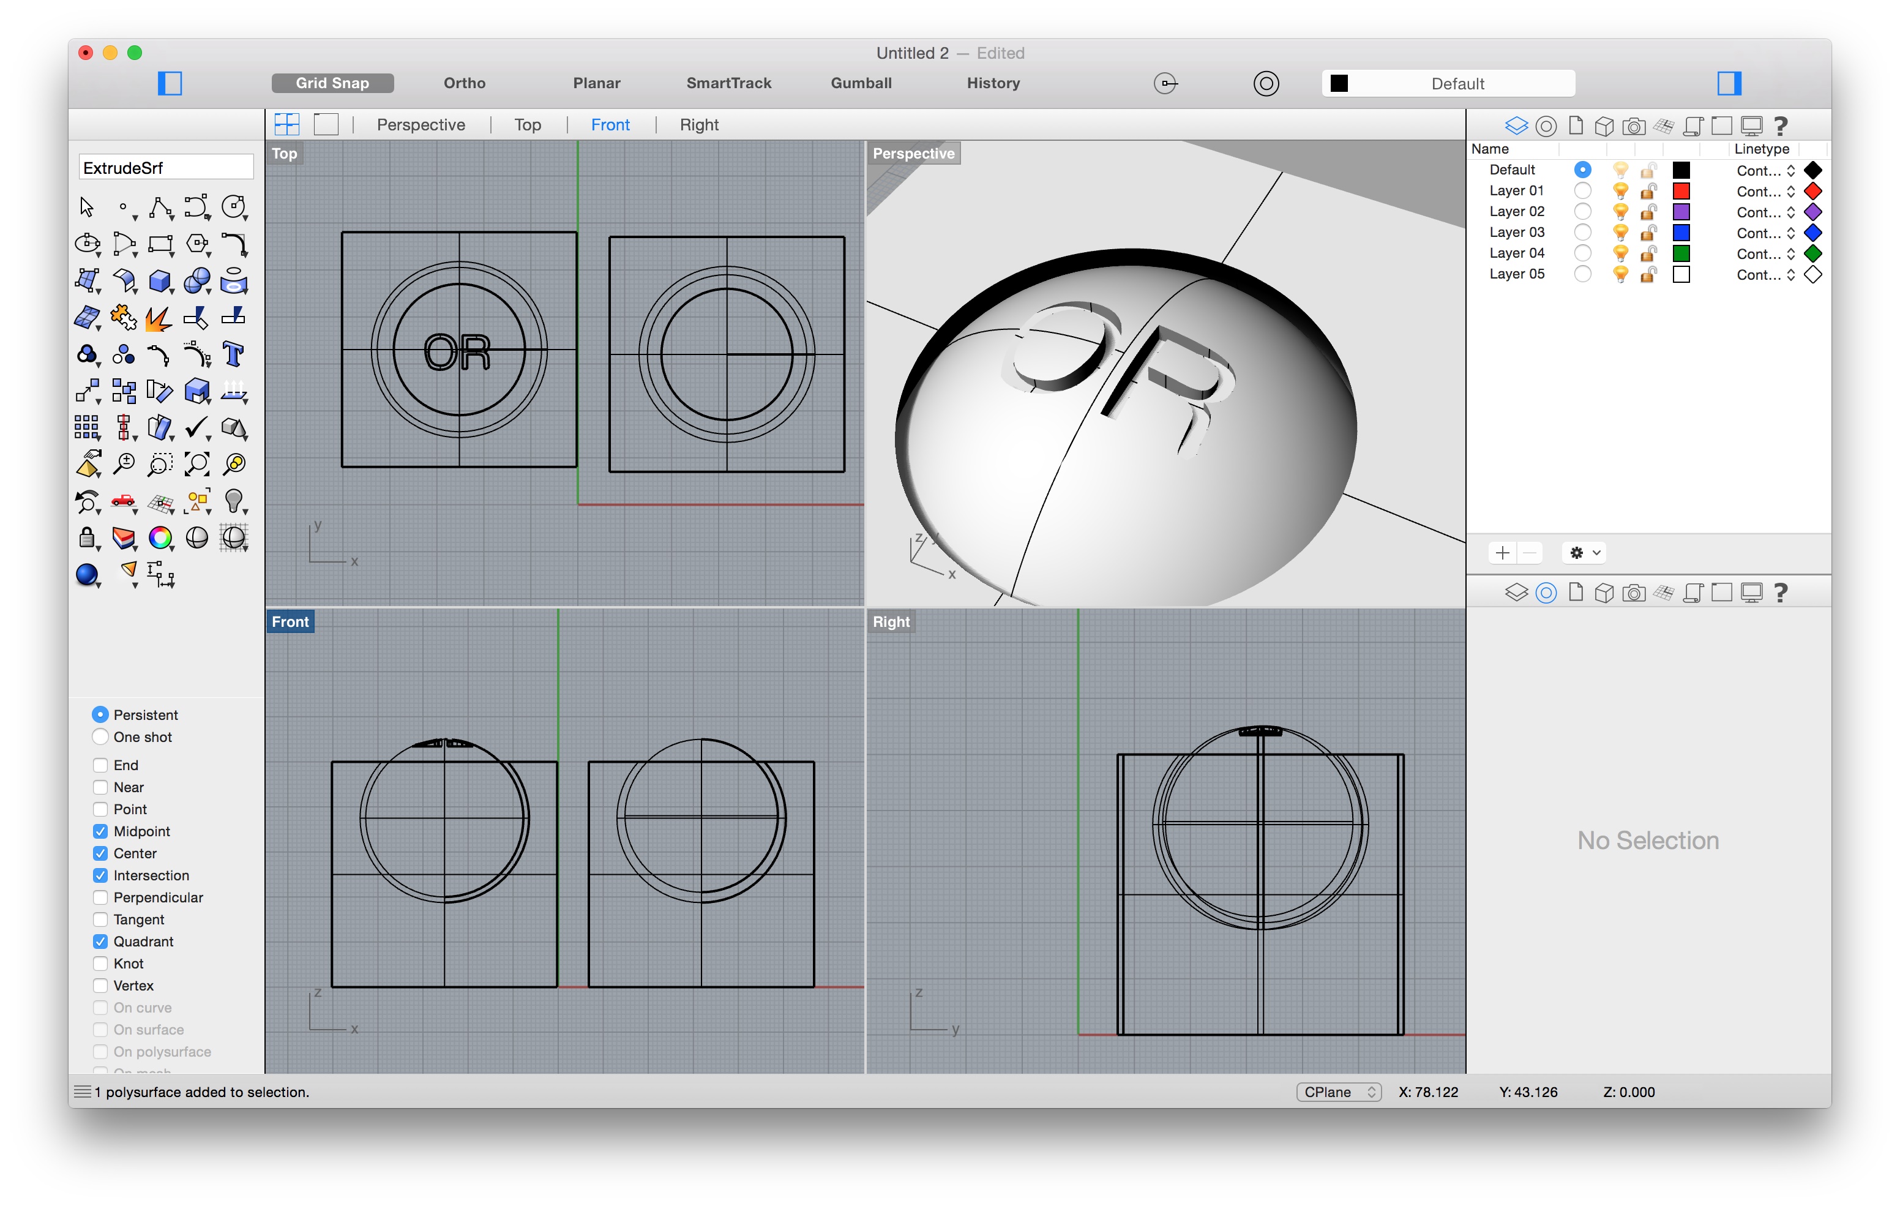Select the Rectangle tool
1900x1206 pixels.
coord(160,244)
